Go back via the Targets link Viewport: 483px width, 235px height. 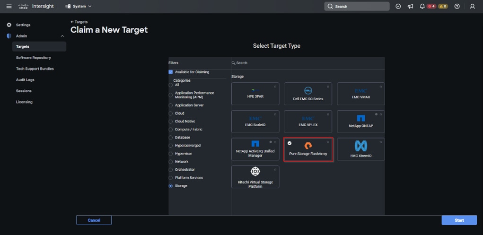point(79,22)
